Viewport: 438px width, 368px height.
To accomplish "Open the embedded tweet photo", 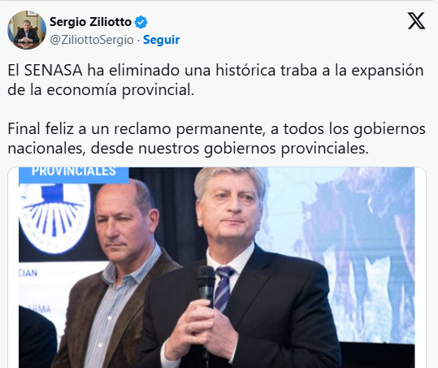I will tap(217, 267).
